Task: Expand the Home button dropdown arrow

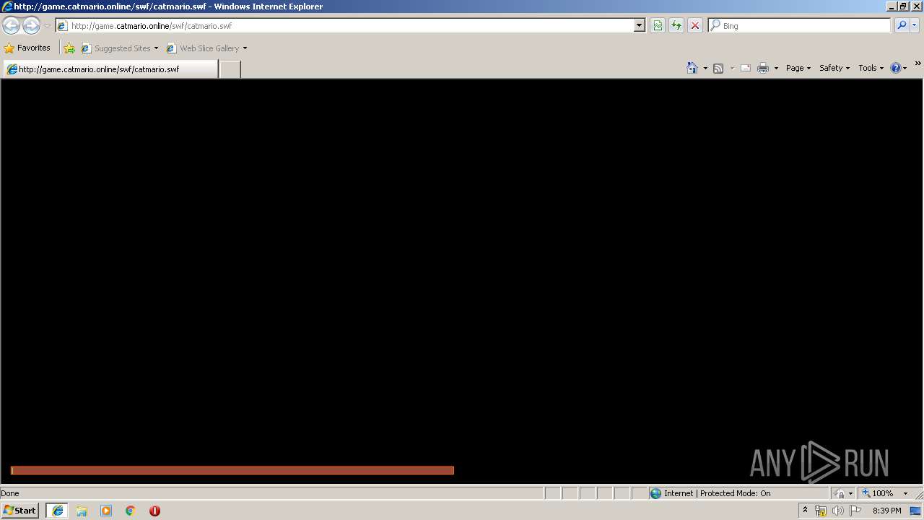Action: (705, 68)
